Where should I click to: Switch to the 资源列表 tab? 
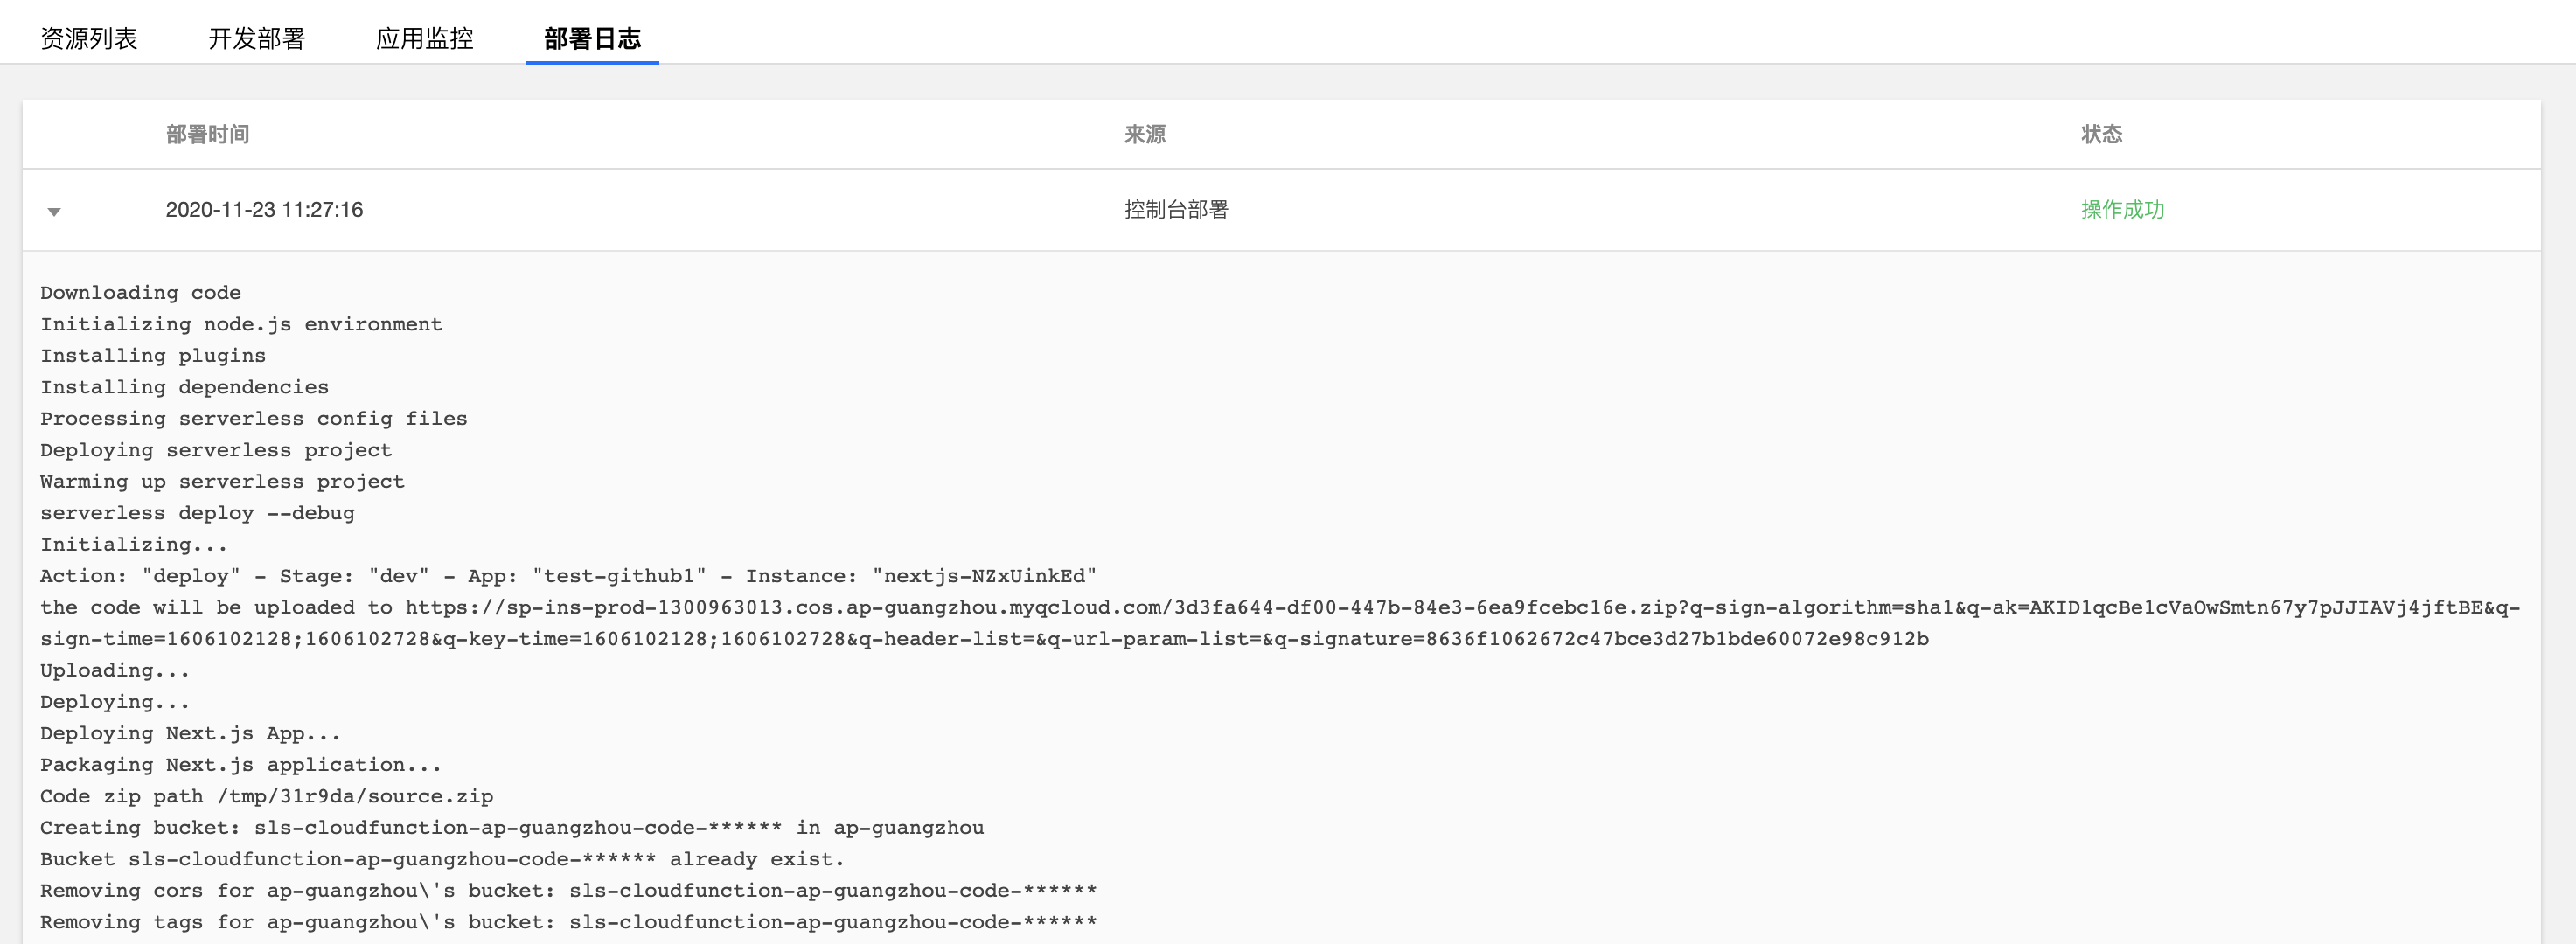(x=89, y=38)
